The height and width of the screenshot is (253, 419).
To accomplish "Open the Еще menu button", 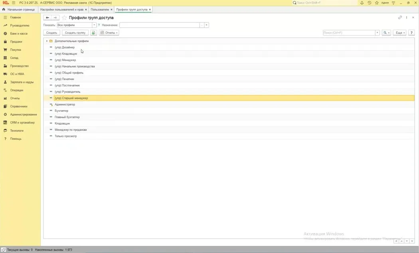I will [x=400, y=33].
